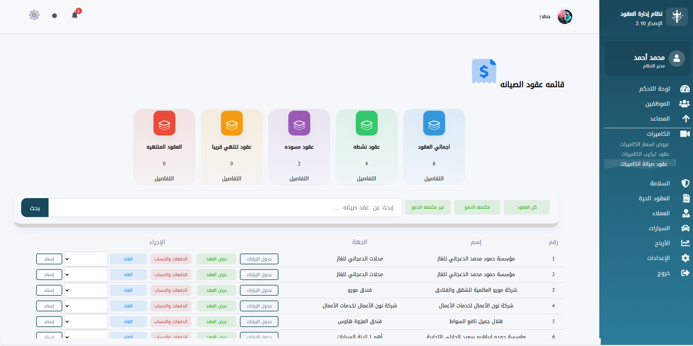Open the notification bell with badge 3
Screen dimensions: 693x346
[x=75, y=15]
